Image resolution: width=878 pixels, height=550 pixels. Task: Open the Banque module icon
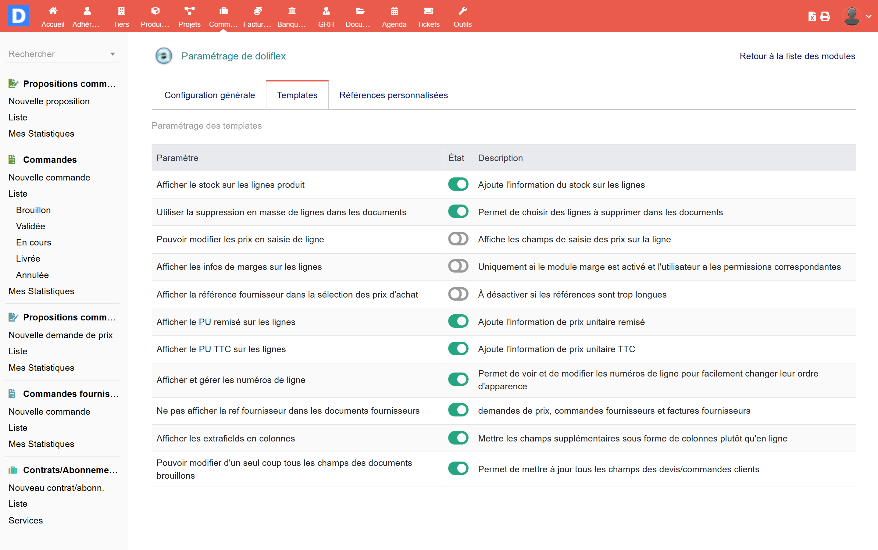291,11
